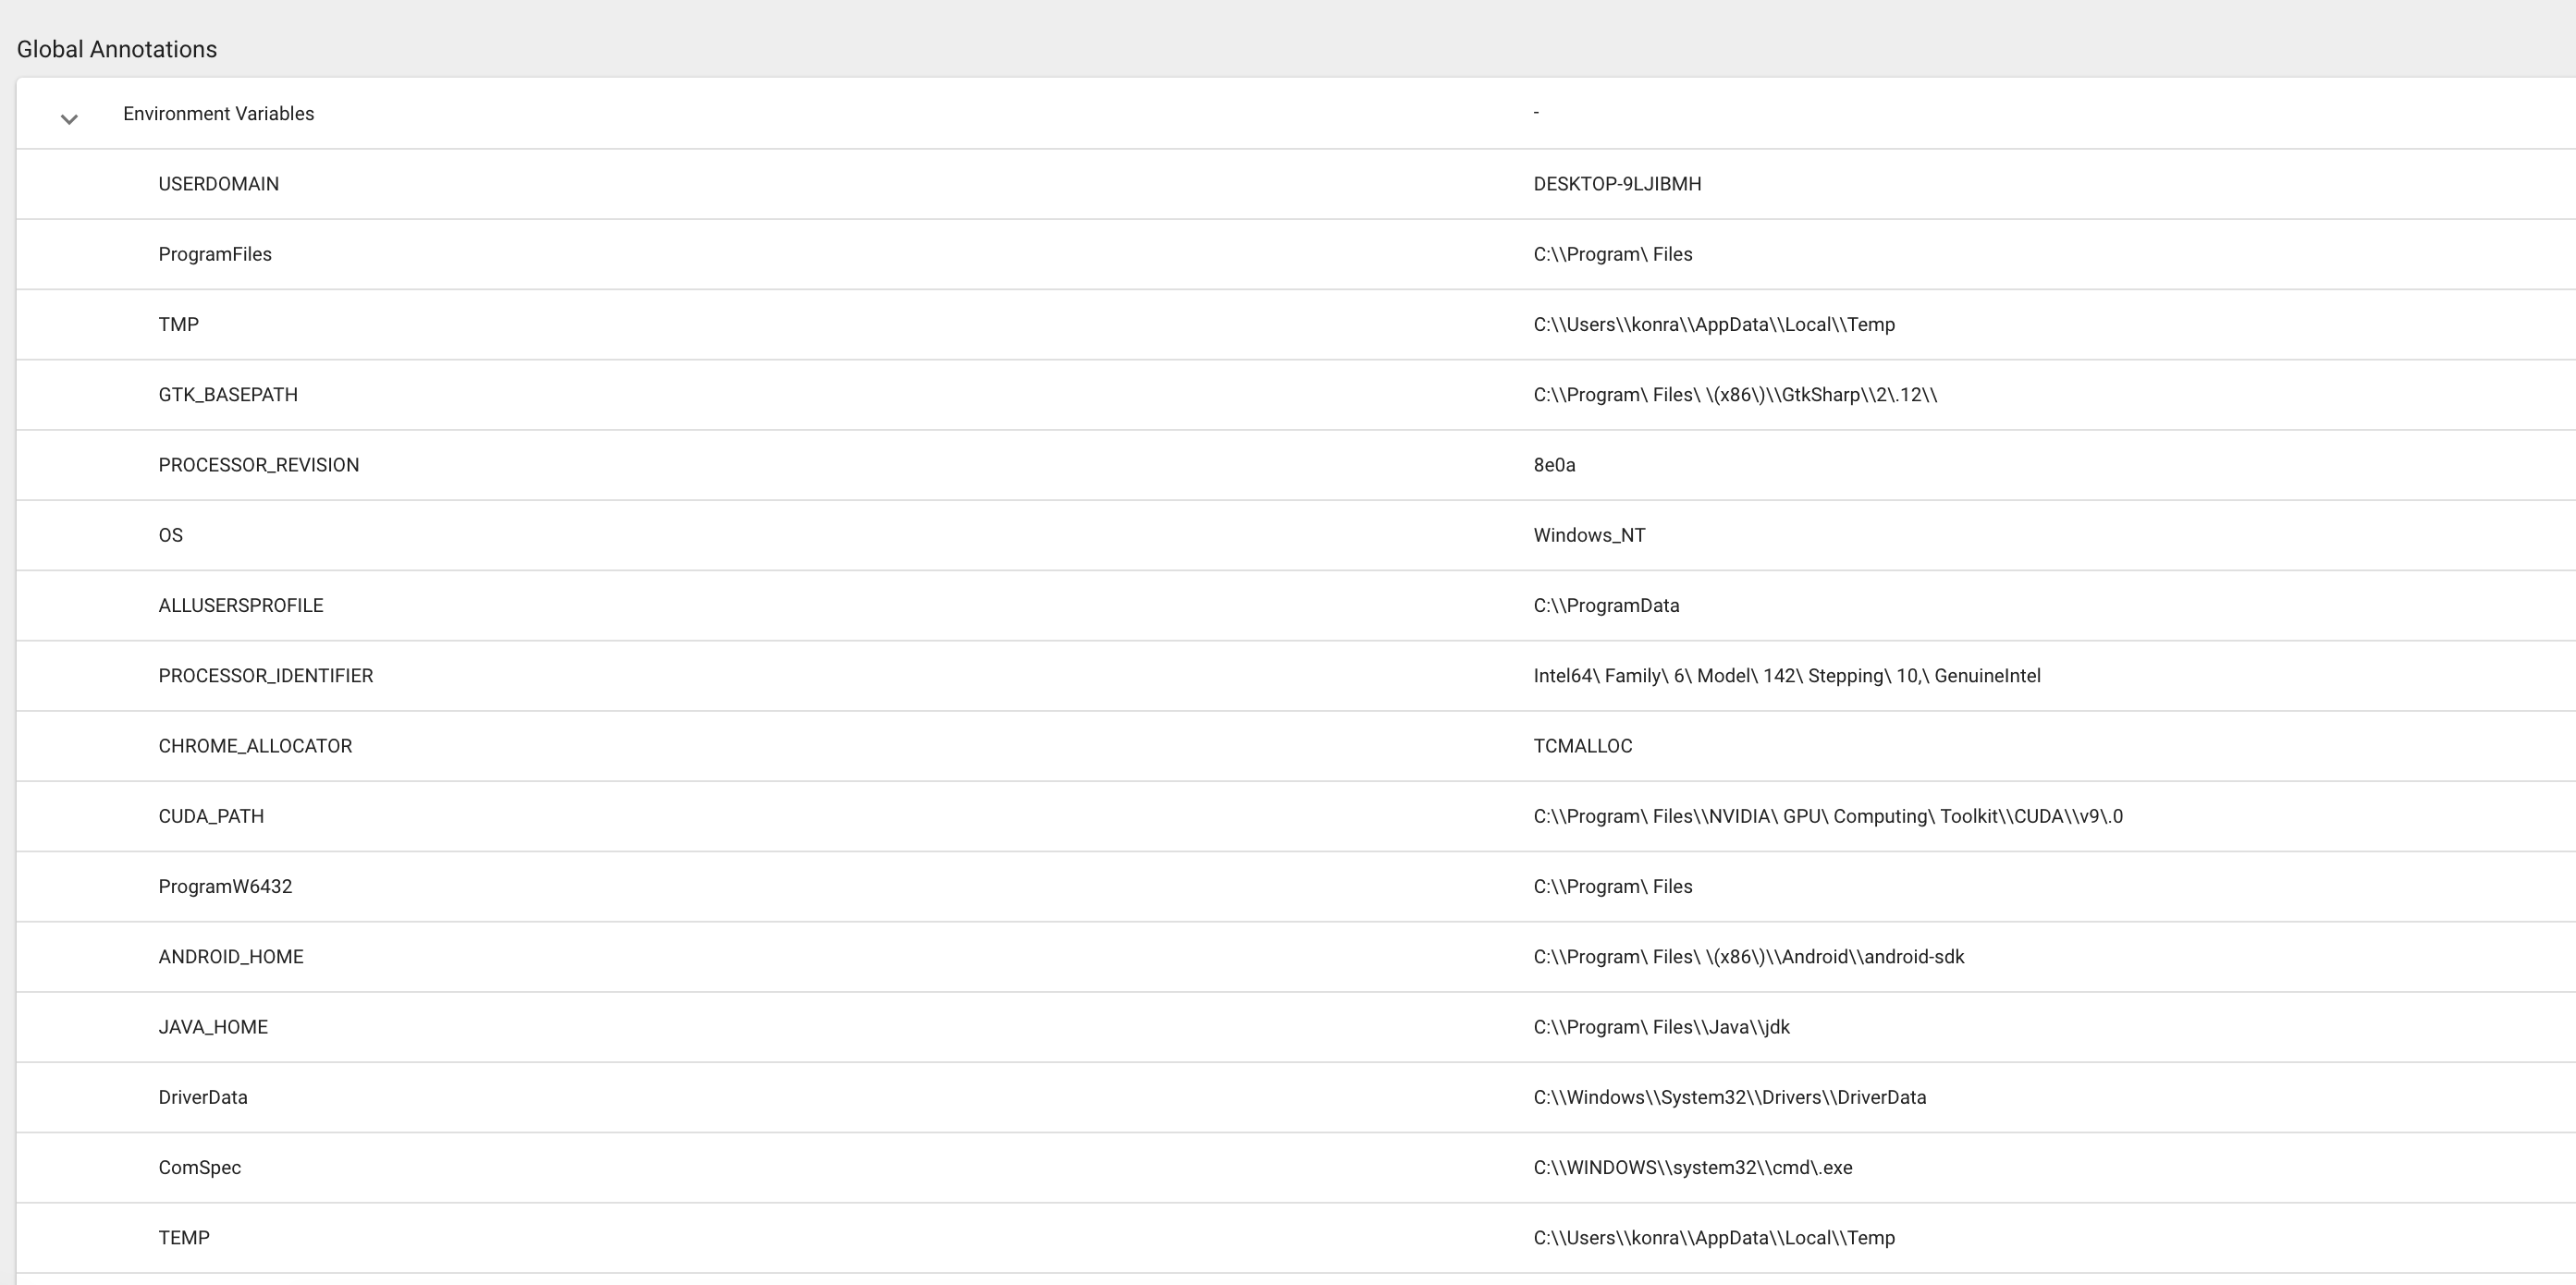Click the NVIDIA CUDA Toolkit path value
Screen dimensions: 2576x1285
pos(1828,816)
